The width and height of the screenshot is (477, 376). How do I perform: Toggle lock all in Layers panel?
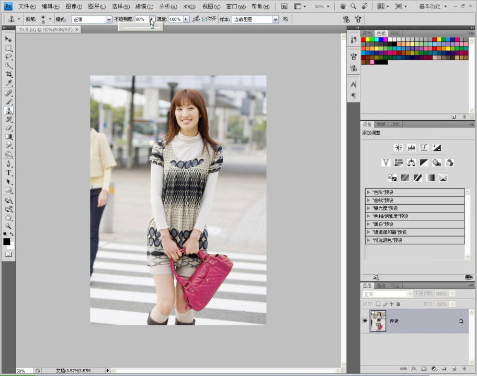(x=398, y=304)
